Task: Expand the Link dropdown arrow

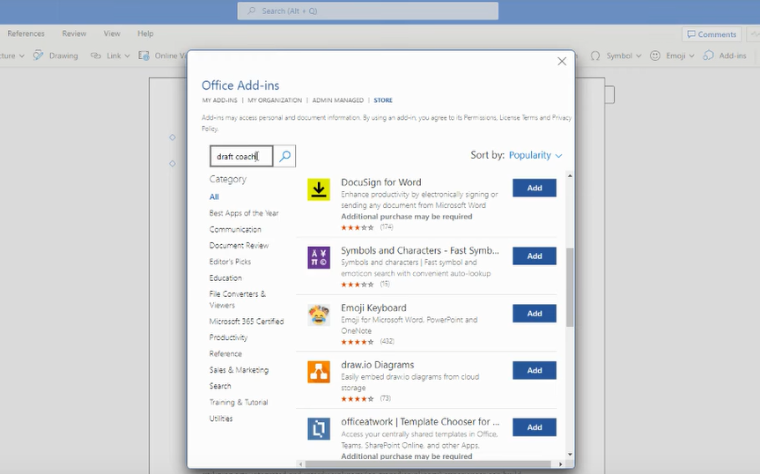Action: pos(127,56)
